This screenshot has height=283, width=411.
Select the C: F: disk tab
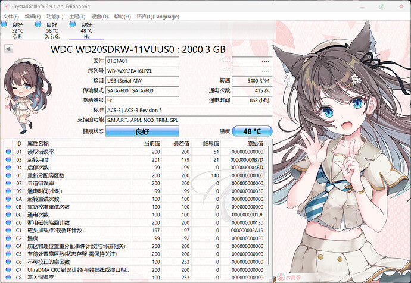pyautogui.click(x=17, y=30)
